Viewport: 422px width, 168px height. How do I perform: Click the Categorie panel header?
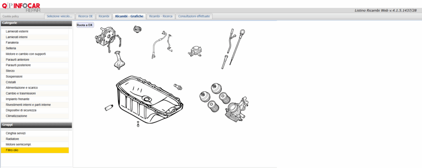click(36, 23)
